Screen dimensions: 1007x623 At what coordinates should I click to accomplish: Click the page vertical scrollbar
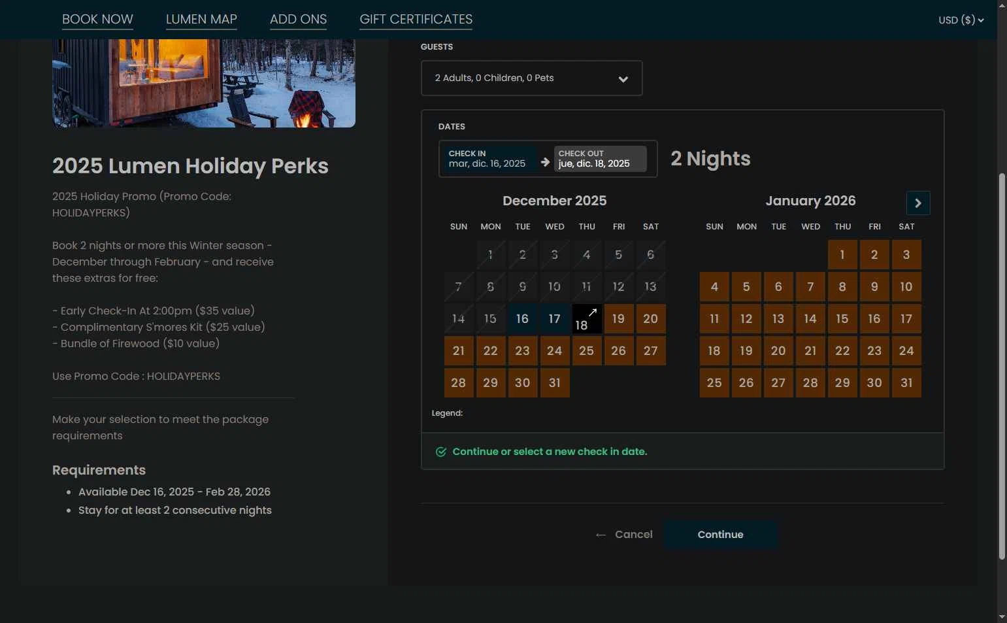click(x=1002, y=366)
